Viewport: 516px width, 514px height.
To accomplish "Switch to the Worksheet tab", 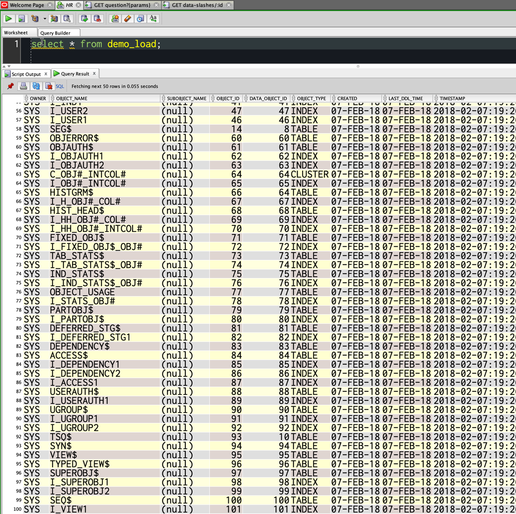I will coord(16,33).
